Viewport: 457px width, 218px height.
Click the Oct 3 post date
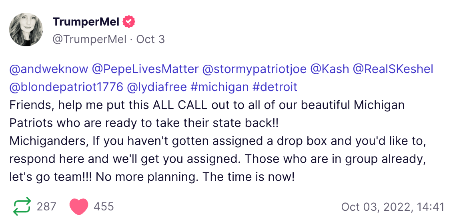(x=150, y=40)
